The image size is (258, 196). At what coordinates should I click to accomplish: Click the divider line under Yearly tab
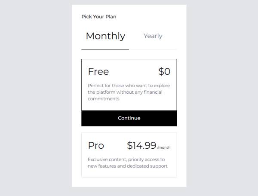[x=153, y=49]
